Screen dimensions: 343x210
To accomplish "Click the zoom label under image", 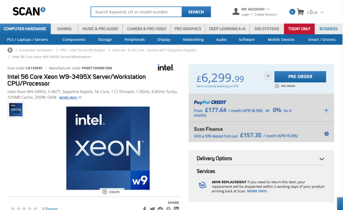I will point(114,192).
